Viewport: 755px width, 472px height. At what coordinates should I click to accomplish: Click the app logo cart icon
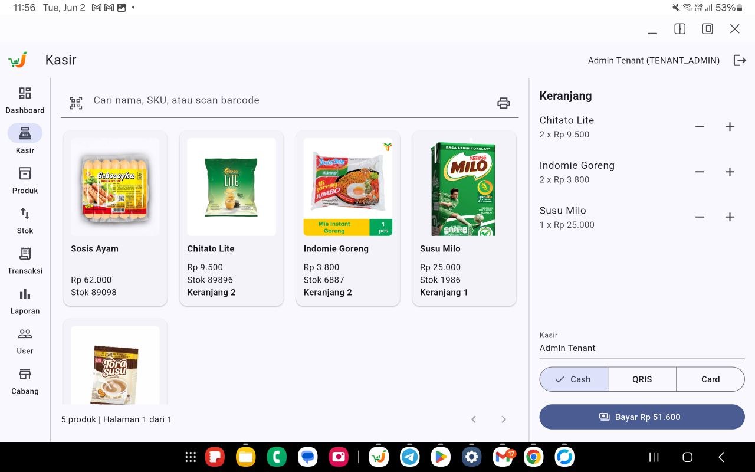18,60
